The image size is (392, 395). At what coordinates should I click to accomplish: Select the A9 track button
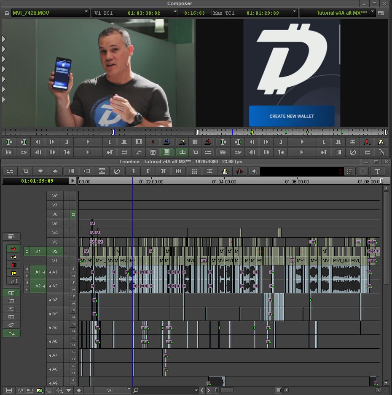[55, 382]
